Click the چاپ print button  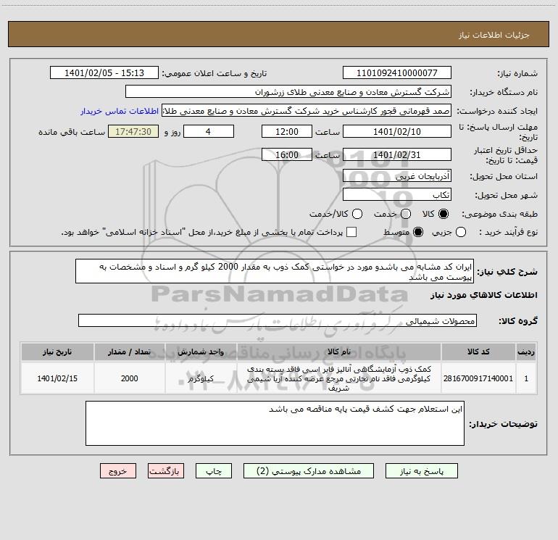214,471
